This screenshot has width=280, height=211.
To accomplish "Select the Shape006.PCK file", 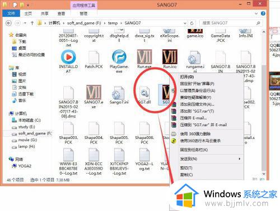I will click(144, 128).
